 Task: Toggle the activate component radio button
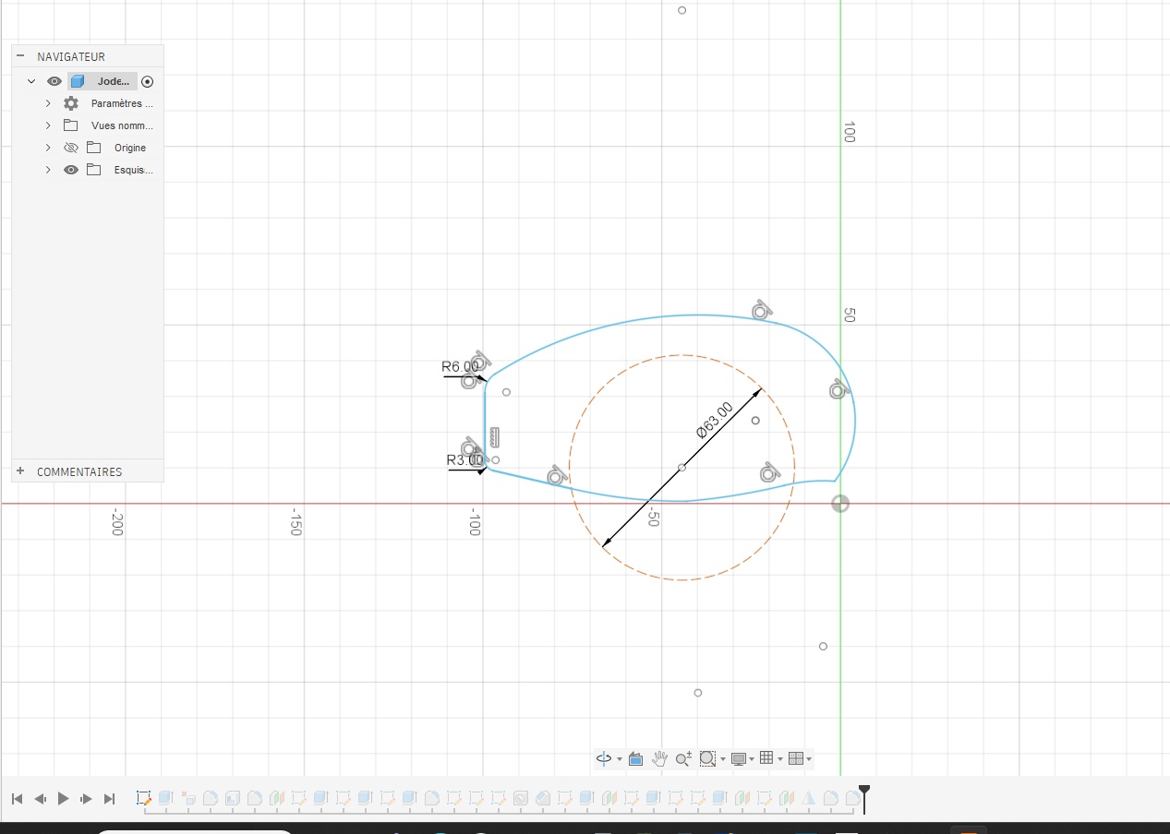[x=148, y=81]
